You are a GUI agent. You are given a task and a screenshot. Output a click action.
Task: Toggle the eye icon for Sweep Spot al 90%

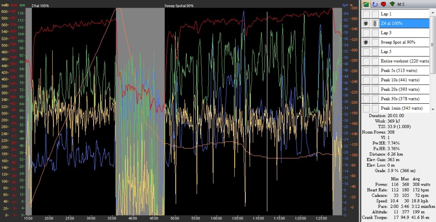tap(366, 42)
